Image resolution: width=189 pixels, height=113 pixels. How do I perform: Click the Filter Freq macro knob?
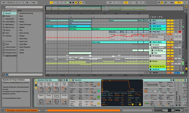[41, 89]
